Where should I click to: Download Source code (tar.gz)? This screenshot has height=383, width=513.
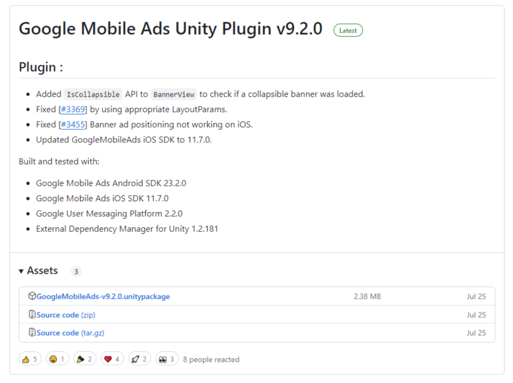71,332
